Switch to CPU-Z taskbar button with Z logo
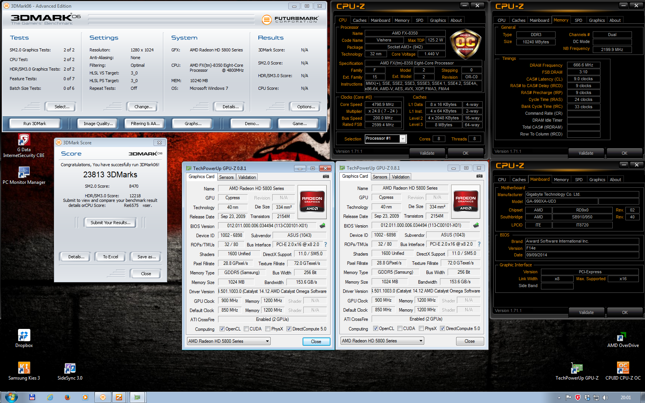Viewport: 645px width, 403px height. [x=119, y=397]
